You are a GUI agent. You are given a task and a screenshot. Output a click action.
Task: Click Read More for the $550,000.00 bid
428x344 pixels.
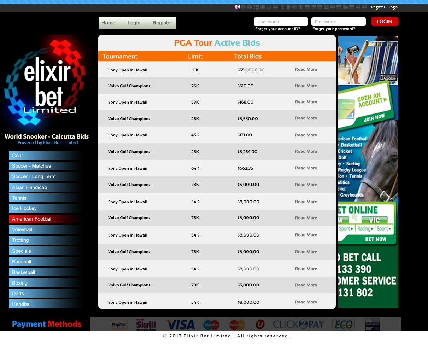[306, 69]
